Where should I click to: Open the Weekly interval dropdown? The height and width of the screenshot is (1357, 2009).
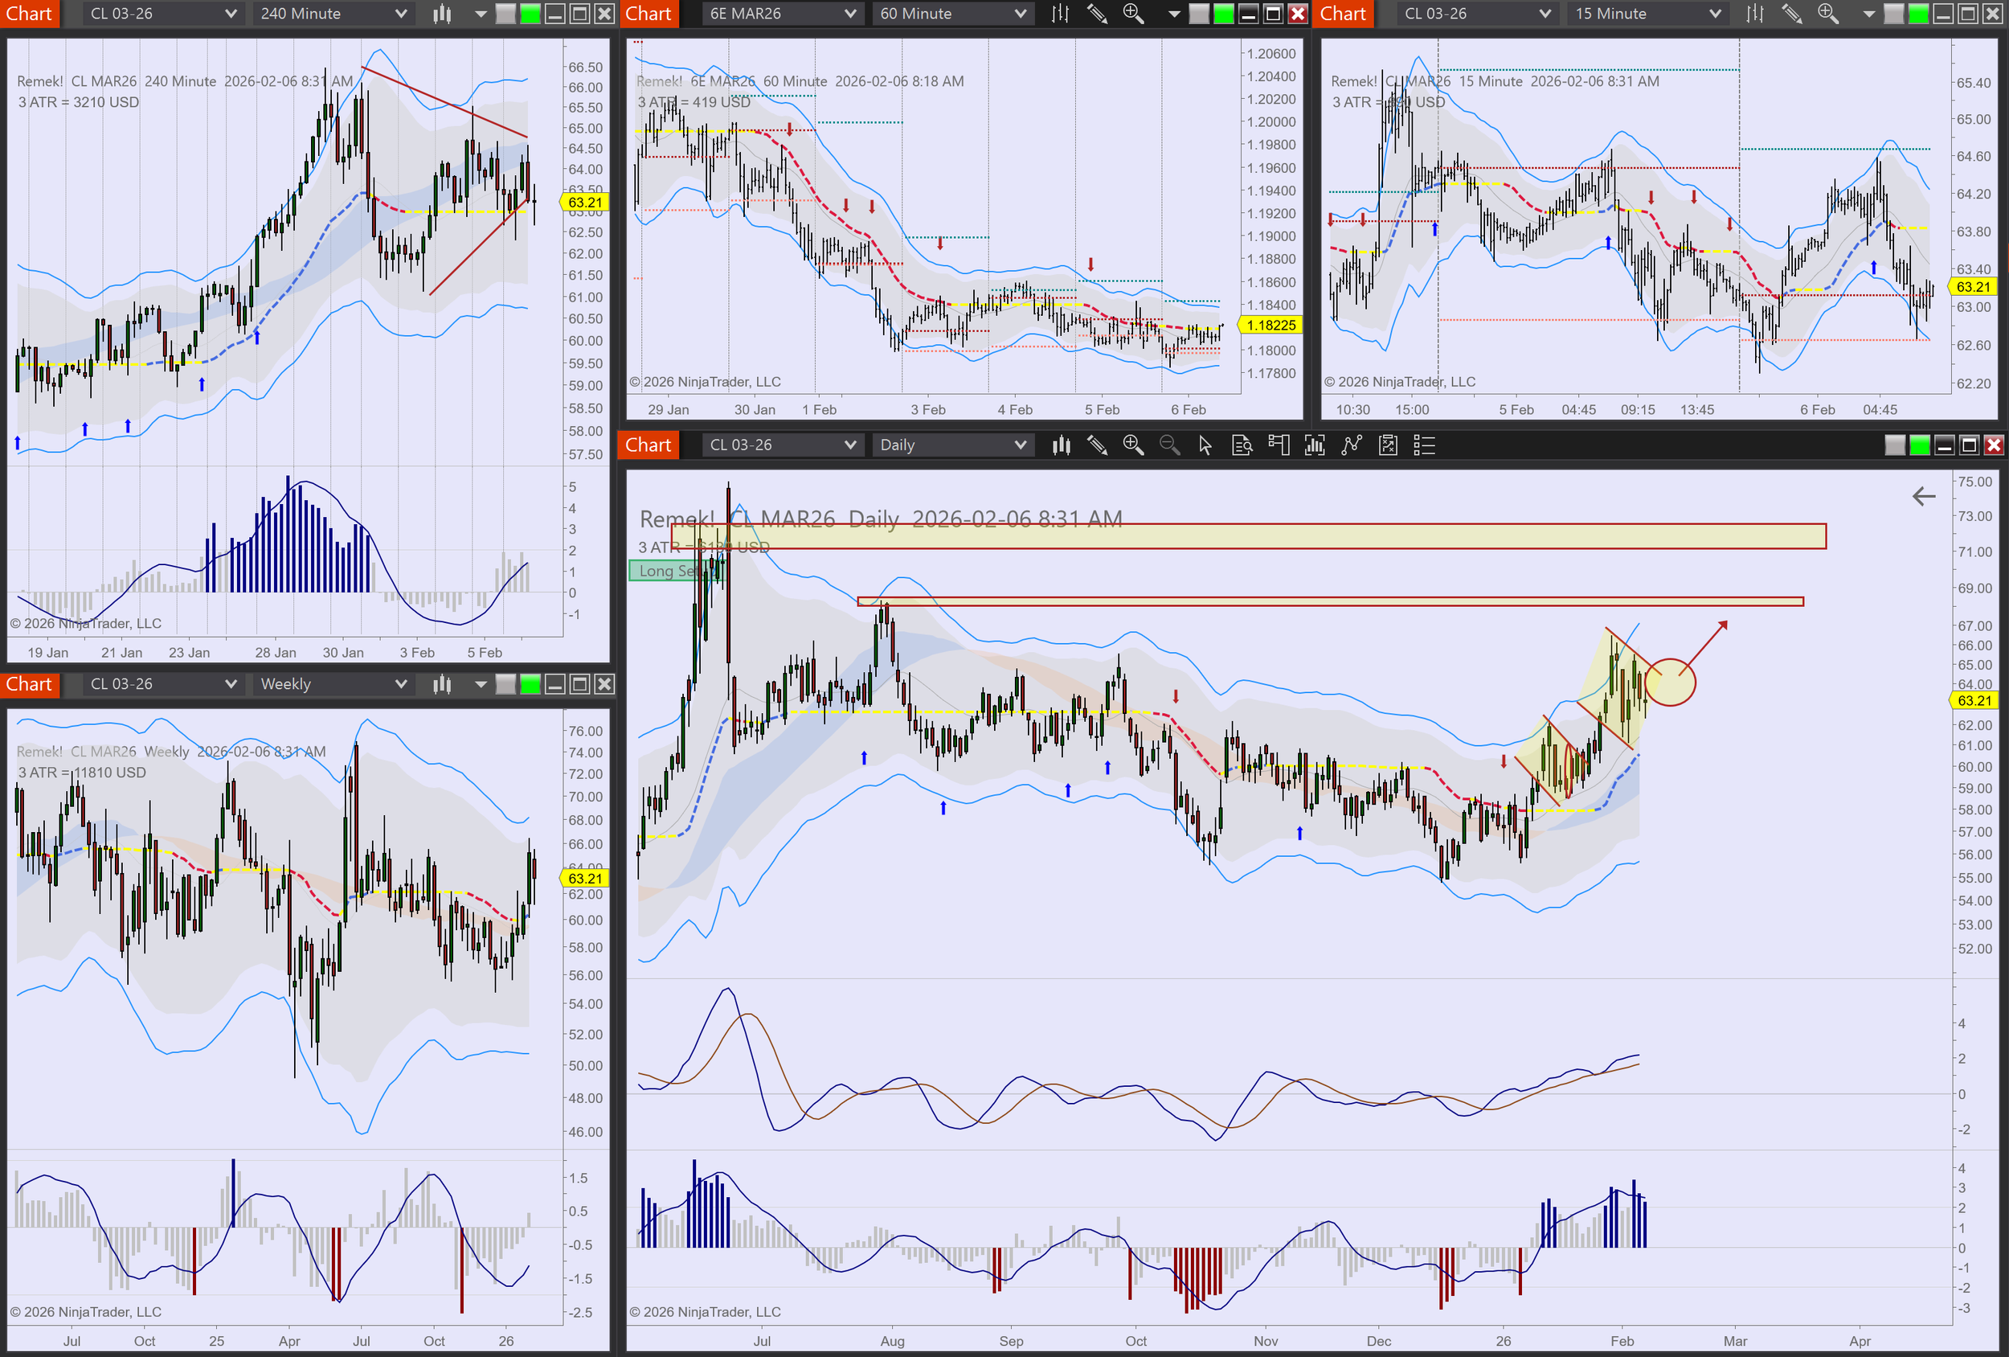pyautogui.click(x=333, y=684)
